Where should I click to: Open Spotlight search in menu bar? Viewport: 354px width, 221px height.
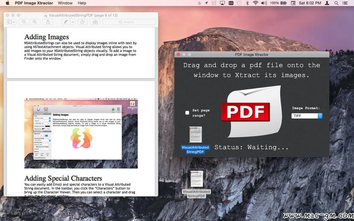click(336, 3)
